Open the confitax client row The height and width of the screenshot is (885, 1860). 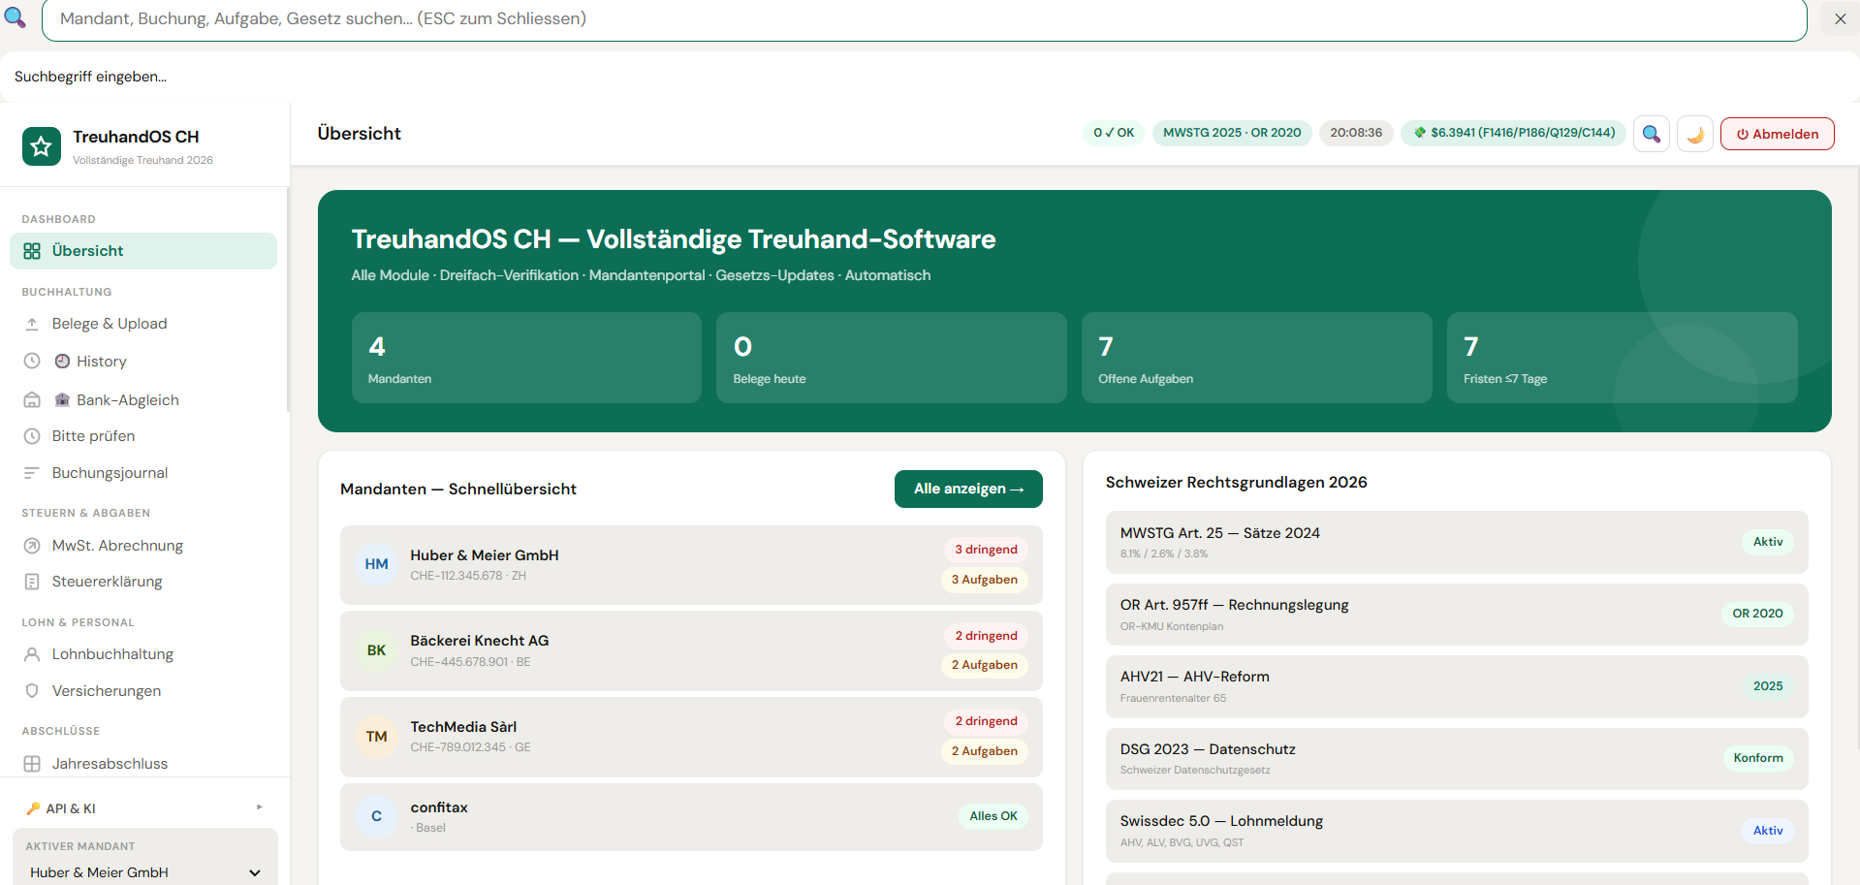(691, 817)
